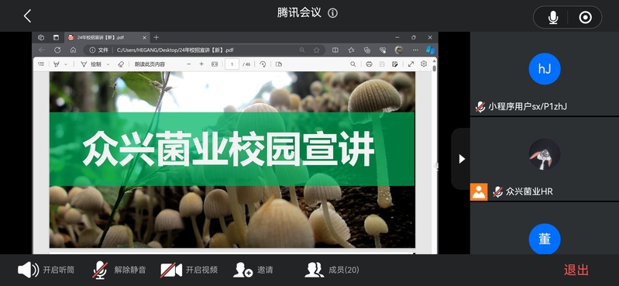The image size is (619, 286).
Task: Refresh the page in shared Edge
Action: 57,50
